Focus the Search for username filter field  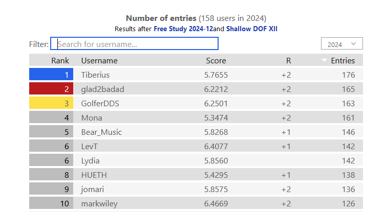(x=134, y=43)
